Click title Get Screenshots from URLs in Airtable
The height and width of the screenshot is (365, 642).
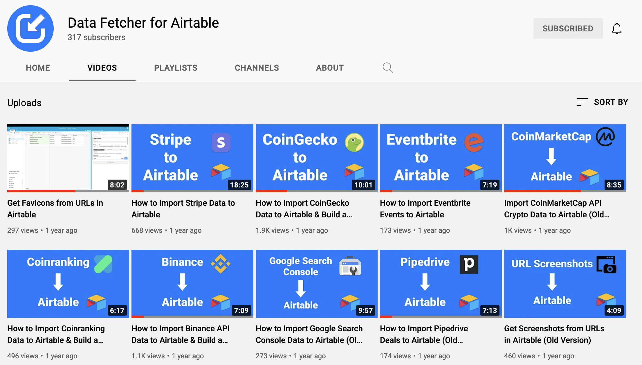point(554,334)
